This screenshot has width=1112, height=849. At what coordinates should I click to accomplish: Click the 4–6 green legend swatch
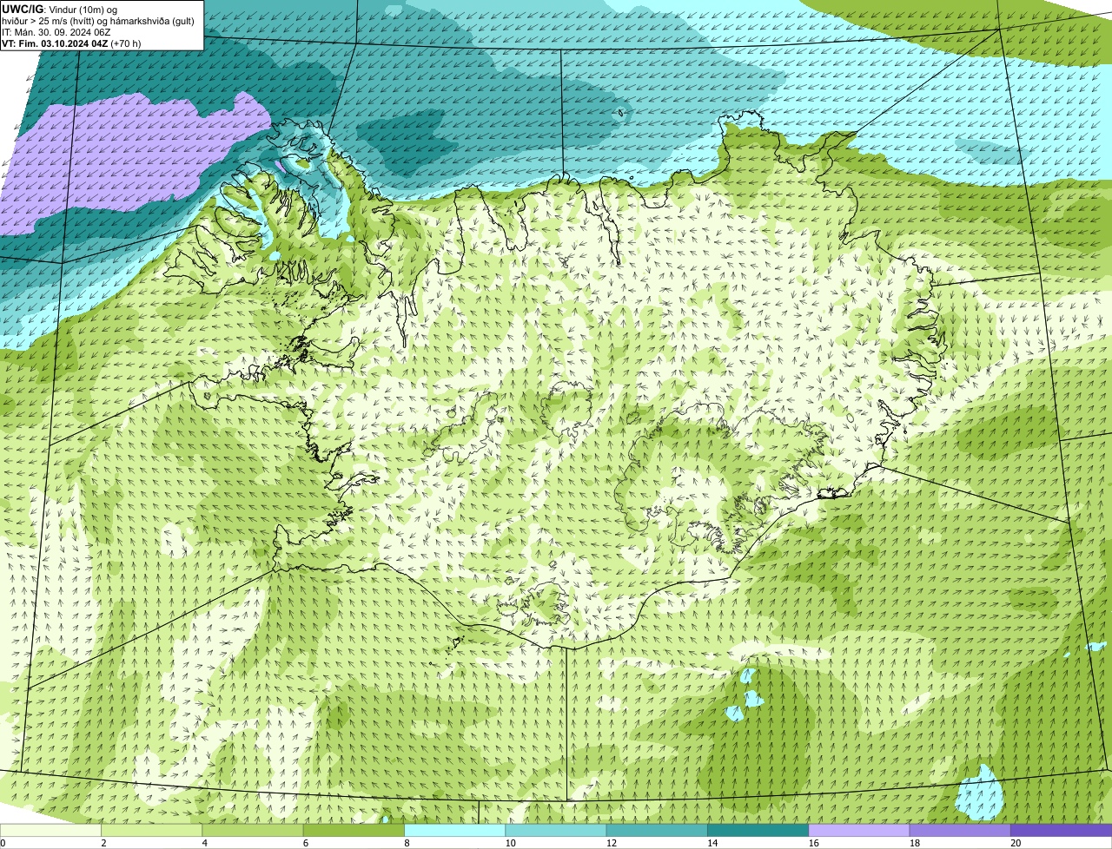pos(253,830)
